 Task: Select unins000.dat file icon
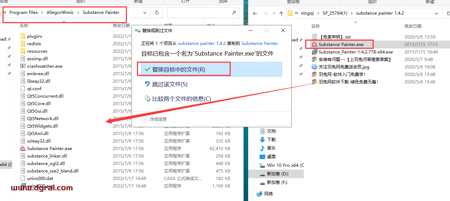pyautogui.click(x=23, y=178)
